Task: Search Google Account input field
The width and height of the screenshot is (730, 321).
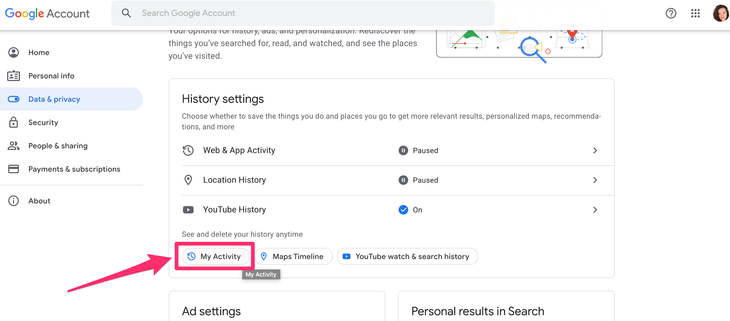Action: [302, 13]
